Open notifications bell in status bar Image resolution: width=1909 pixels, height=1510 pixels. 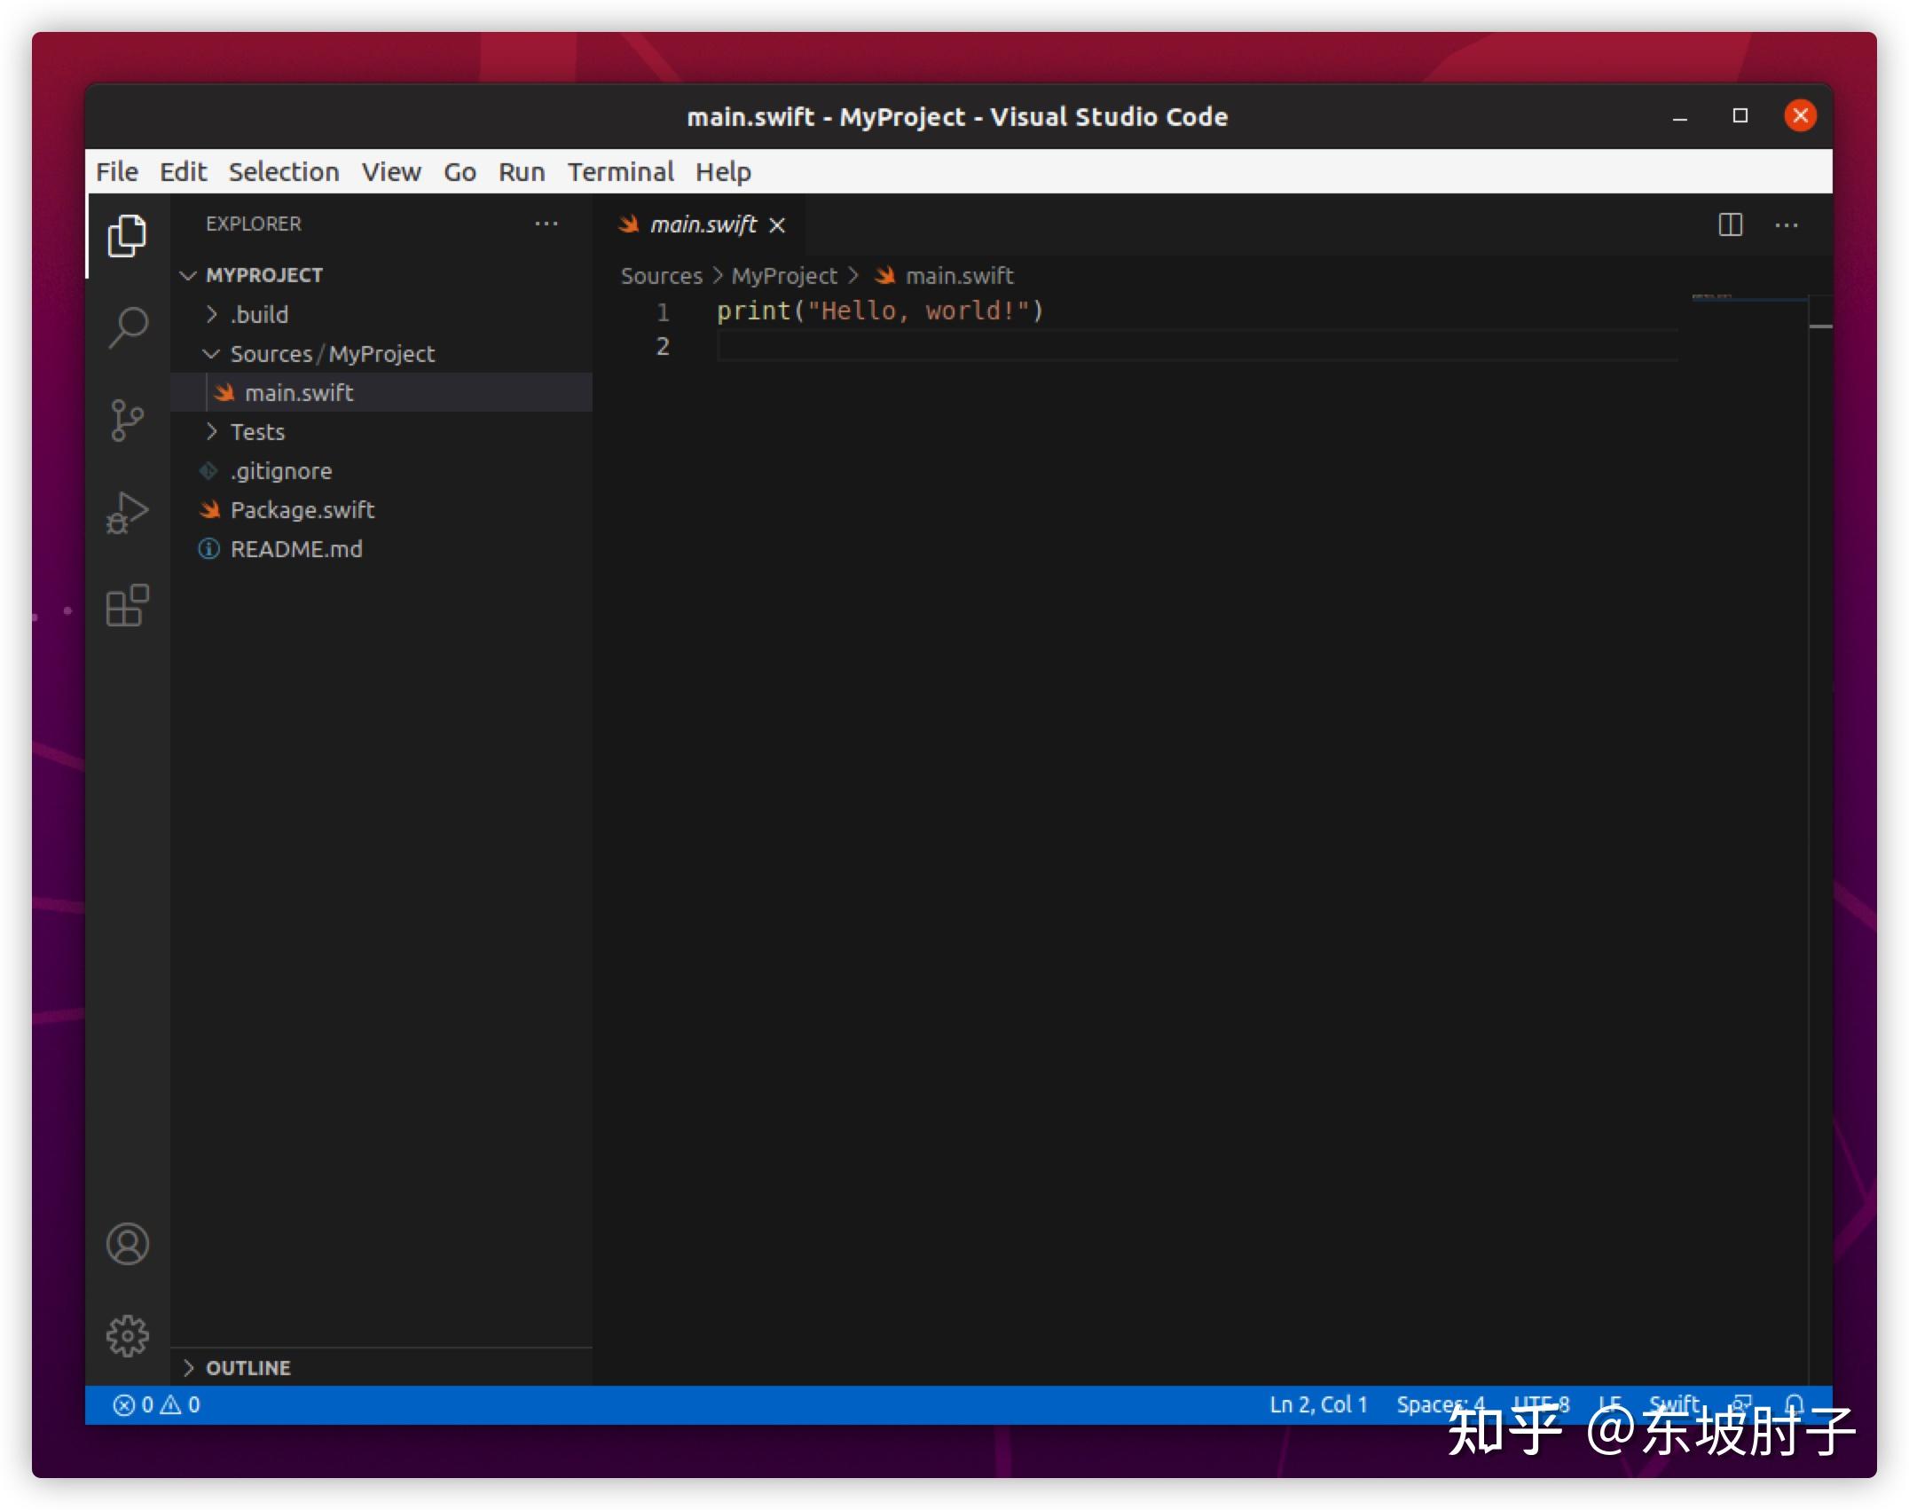coord(1794,1404)
